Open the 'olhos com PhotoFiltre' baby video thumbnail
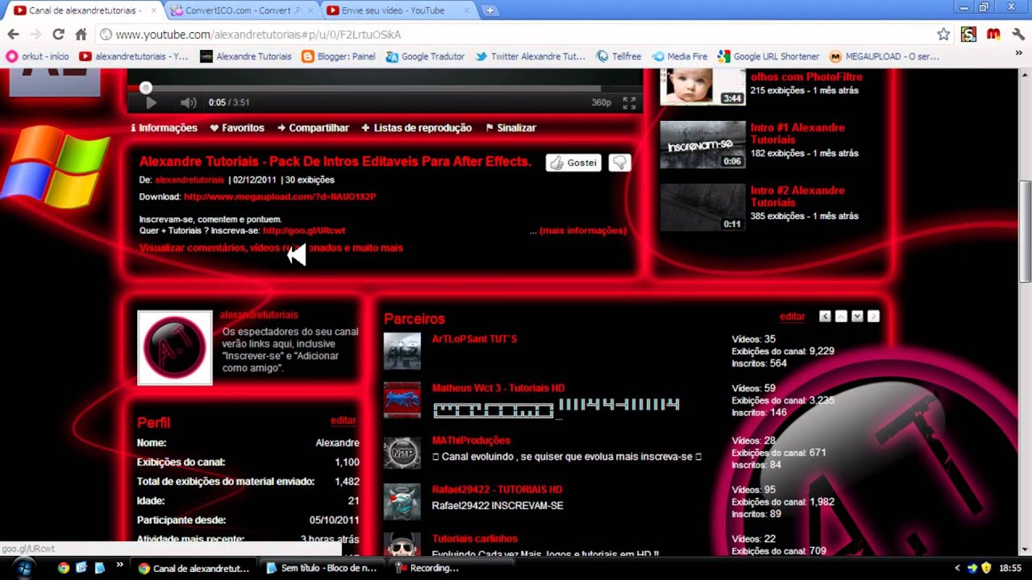The height and width of the screenshot is (580, 1032). pyautogui.click(x=703, y=86)
